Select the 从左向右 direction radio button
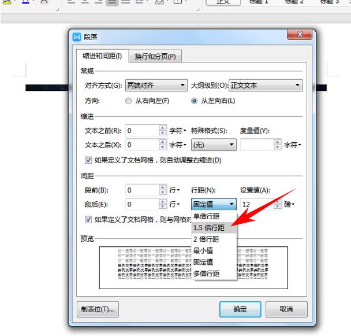Viewport: 351px width, 336px height. click(195, 101)
